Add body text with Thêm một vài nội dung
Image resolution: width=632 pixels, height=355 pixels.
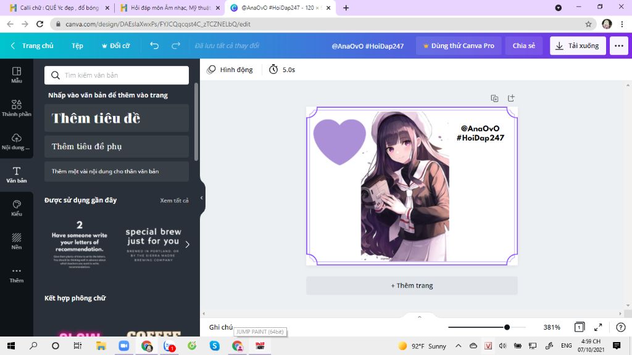pos(117,171)
